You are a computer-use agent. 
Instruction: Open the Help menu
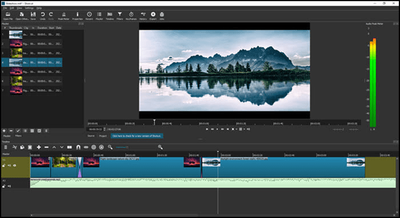[39, 8]
